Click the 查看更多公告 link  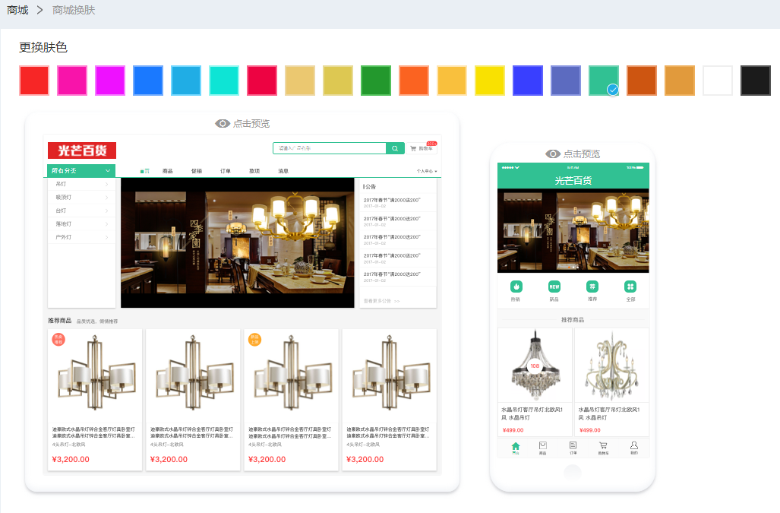pyautogui.click(x=381, y=301)
